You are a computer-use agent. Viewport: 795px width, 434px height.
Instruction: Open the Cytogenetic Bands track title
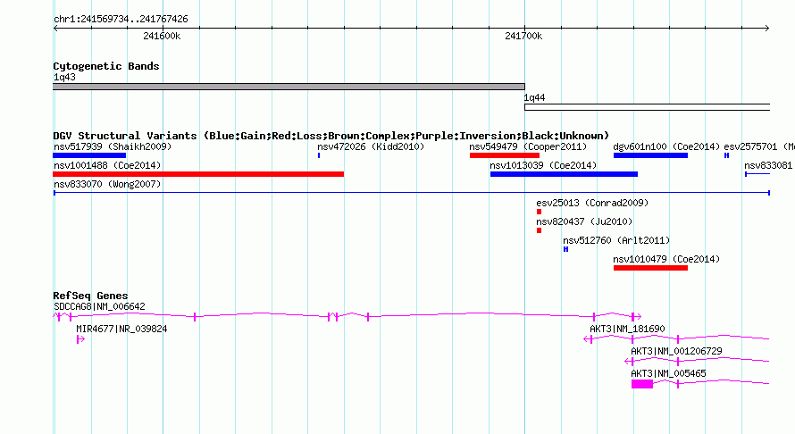(106, 66)
